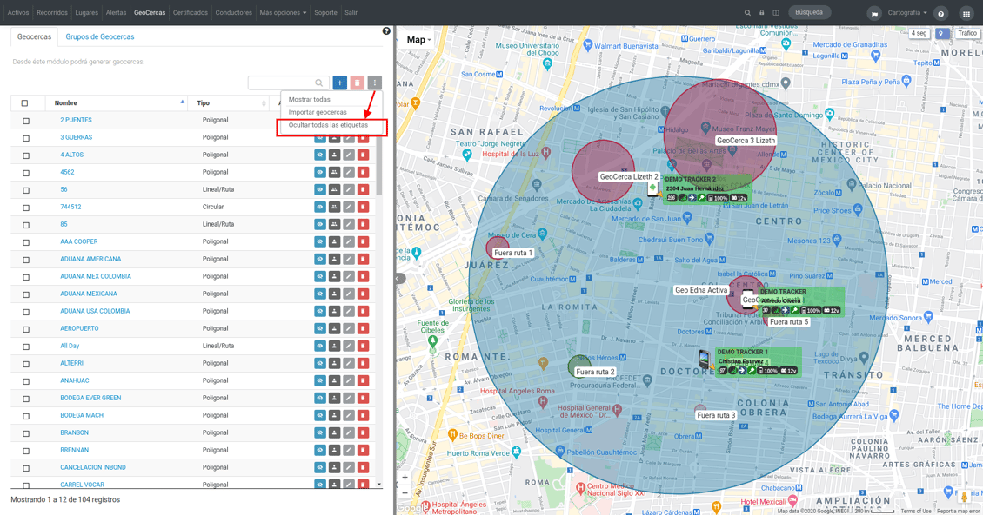The image size is (983, 515).
Task: Expand the Más opciones dropdown
Action: coord(283,12)
